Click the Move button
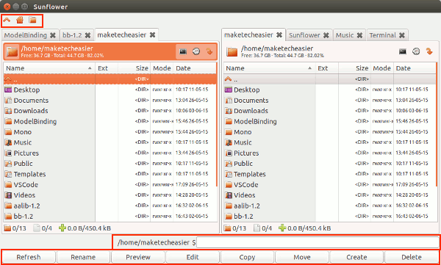Viewport: 441px width, 265px height. [302, 257]
